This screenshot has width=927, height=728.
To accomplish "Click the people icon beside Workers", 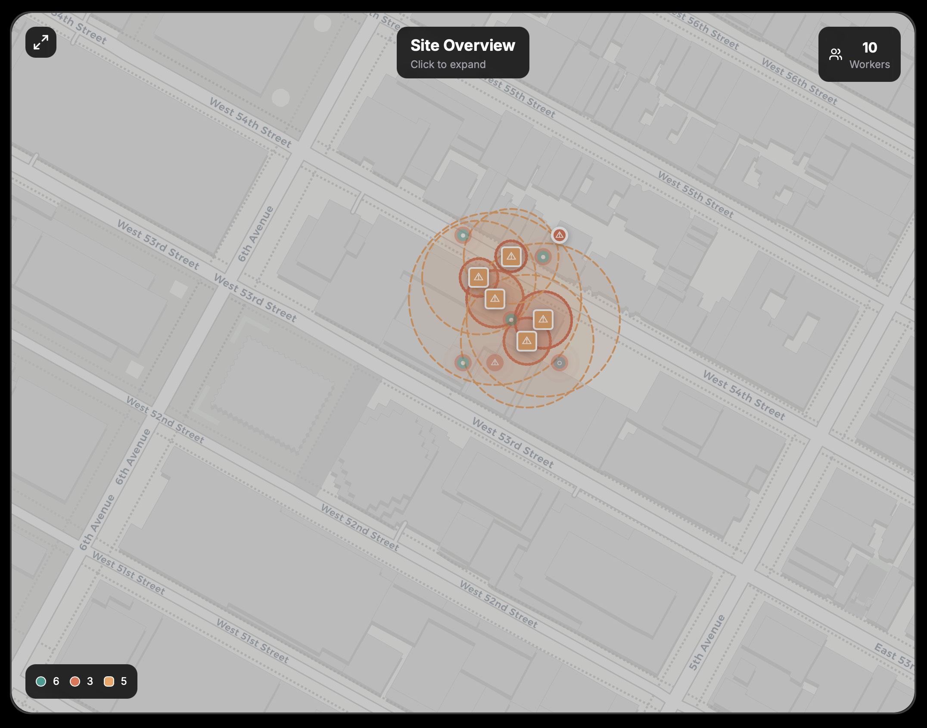I will 835,54.
